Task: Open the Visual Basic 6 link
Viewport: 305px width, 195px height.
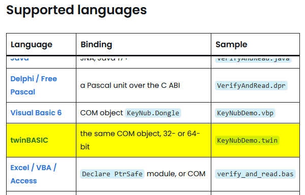Action: point(36,113)
